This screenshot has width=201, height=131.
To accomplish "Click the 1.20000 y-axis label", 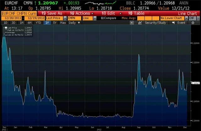I will pyautogui.click(x=196, y=121).
